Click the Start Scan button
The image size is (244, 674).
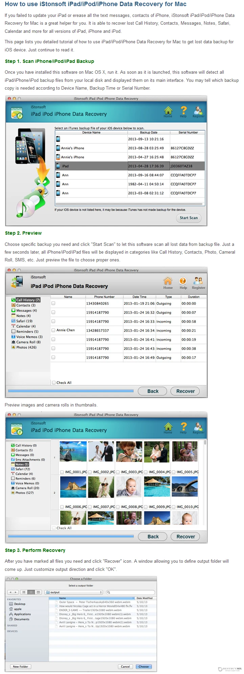(x=188, y=218)
